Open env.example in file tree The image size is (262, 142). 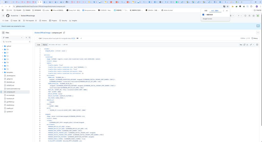tap(10, 95)
